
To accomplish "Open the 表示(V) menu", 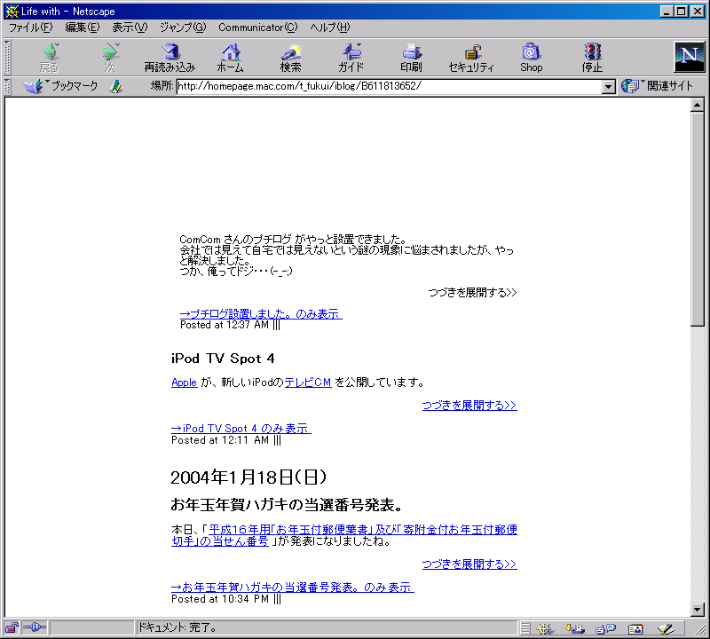I will [130, 28].
